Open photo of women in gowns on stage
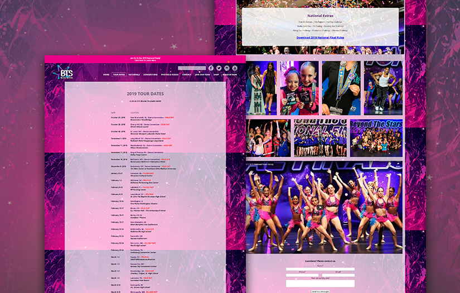This screenshot has width=460, height=293. [x=261, y=88]
